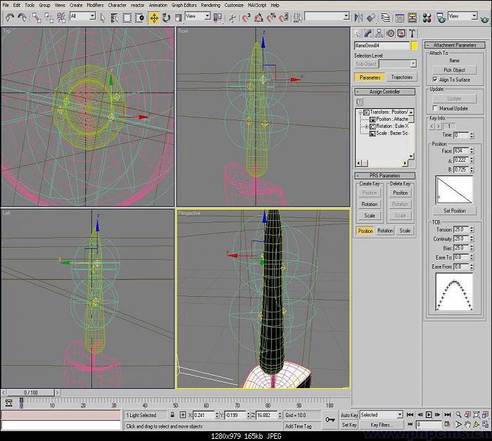Click the Undo arrow icon
The width and height of the screenshot is (492, 441).
9,18
